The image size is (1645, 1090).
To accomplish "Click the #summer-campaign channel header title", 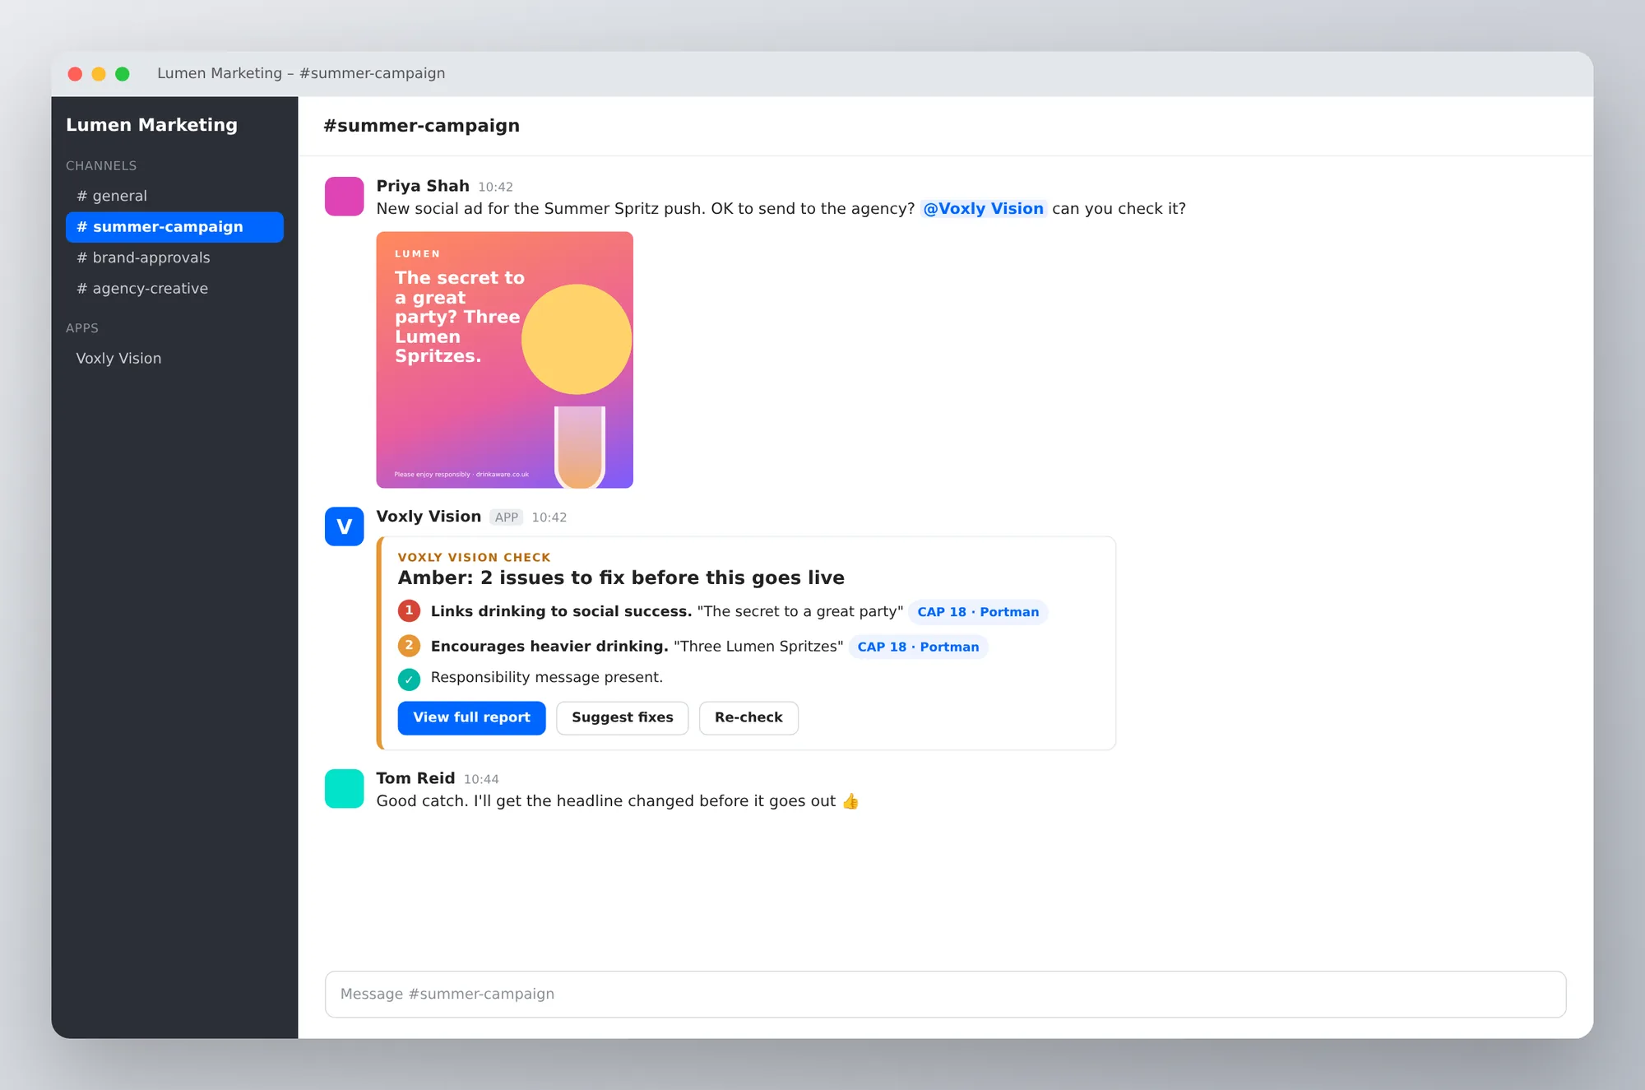I will [421, 126].
